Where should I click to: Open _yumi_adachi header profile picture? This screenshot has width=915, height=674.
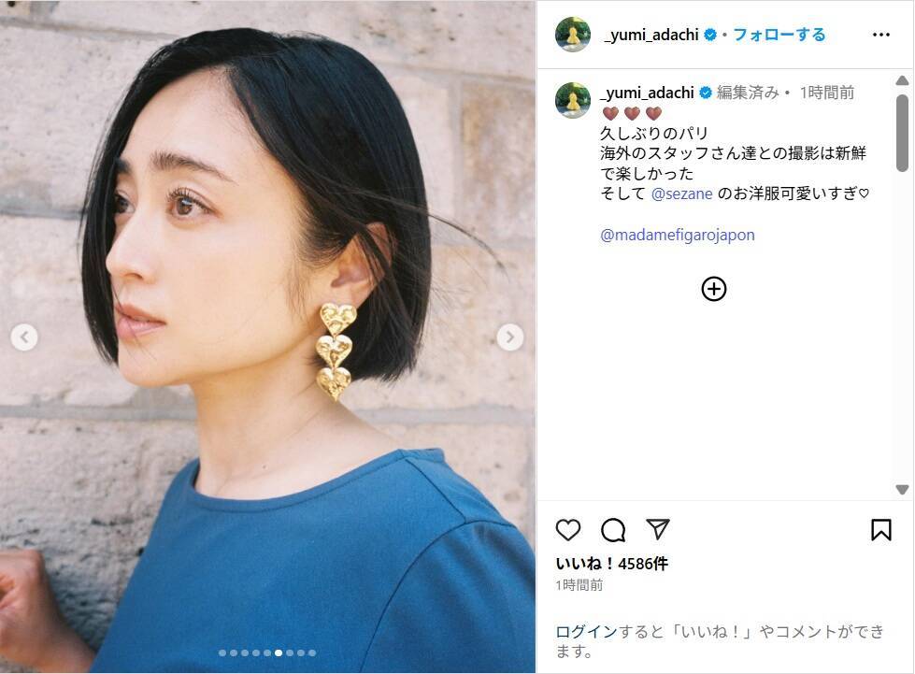pyautogui.click(x=572, y=35)
